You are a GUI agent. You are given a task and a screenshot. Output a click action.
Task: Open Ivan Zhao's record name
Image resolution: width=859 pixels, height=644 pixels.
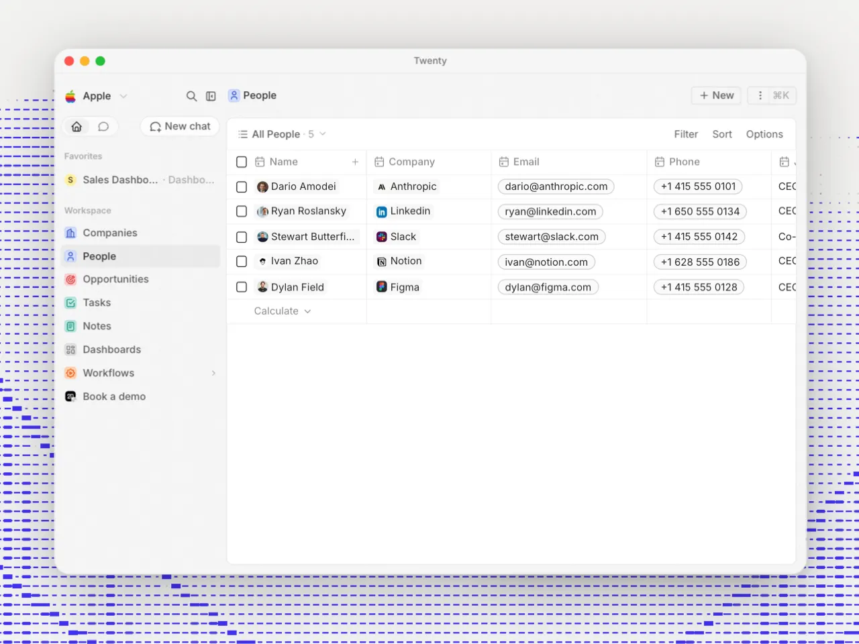click(295, 261)
